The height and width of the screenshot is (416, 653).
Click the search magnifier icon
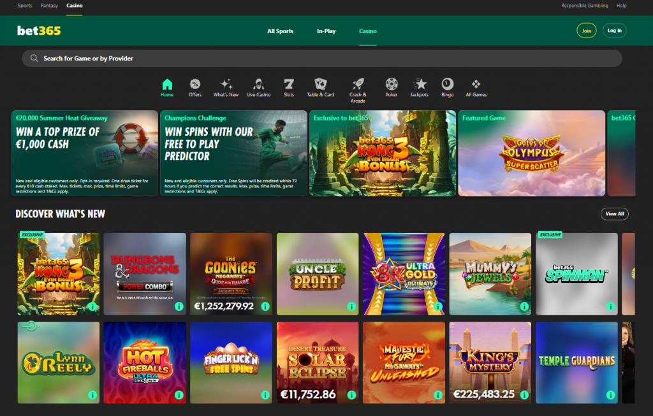(x=34, y=58)
